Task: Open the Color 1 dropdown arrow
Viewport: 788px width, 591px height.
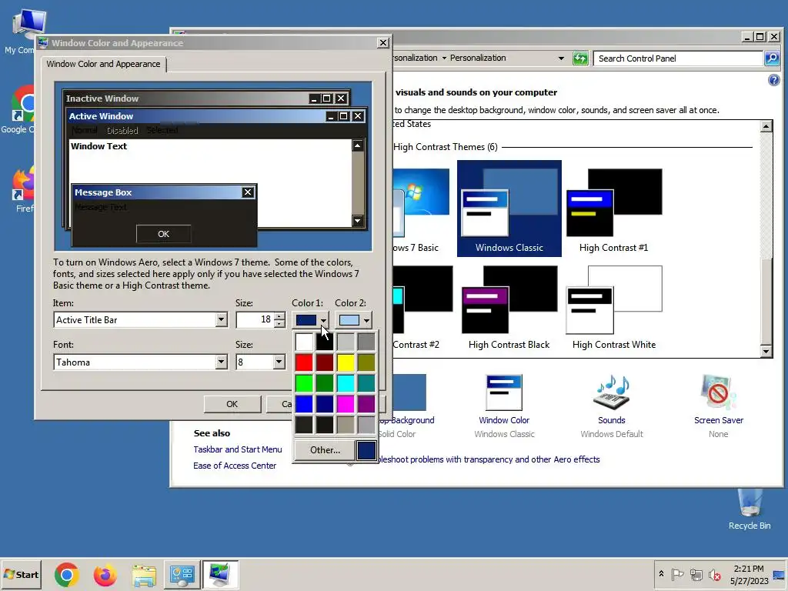Action: [323, 320]
